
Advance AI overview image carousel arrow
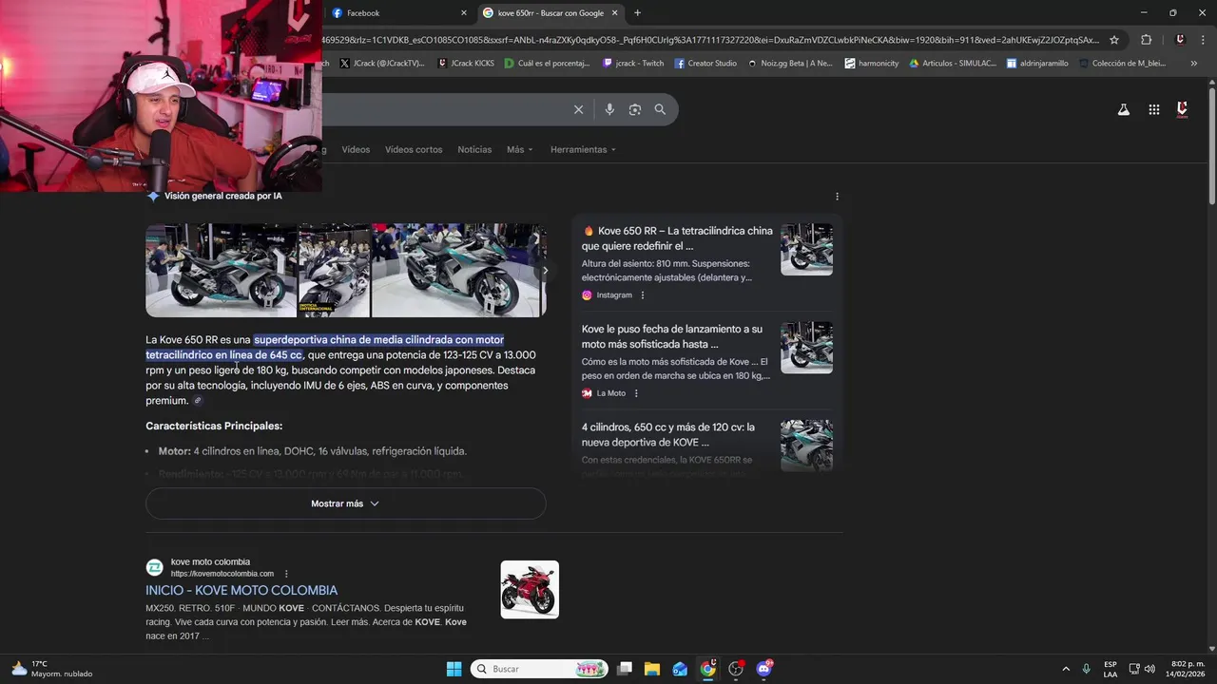(545, 271)
